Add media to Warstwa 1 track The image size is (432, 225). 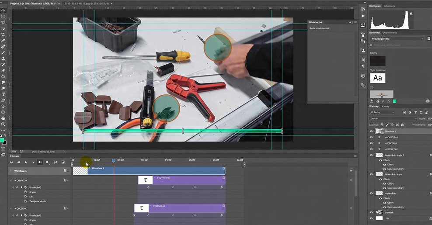point(351,170)
